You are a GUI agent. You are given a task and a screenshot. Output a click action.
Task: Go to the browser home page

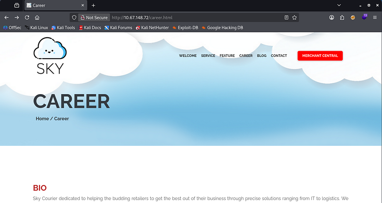[37, 18]
